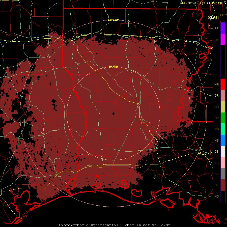The height and width of the screenshot is (227, 227).
Task: Click the white DS legend color swatch
Action: coord(223,151)
